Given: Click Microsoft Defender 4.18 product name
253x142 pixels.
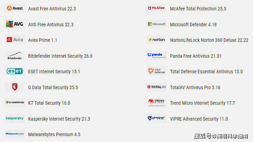Looking at the screenshot, I should (x=193, y=25).
